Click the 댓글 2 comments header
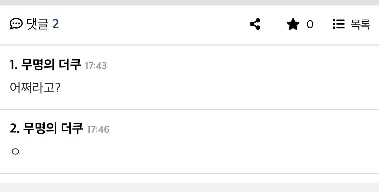 (34, 24)
